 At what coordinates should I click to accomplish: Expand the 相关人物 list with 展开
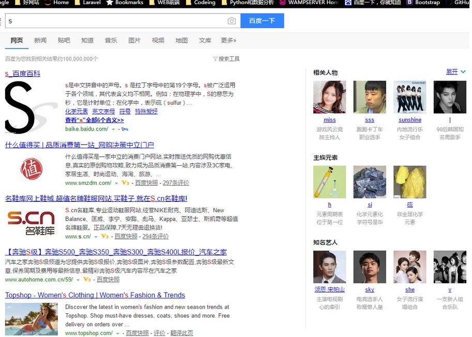pos(456,72)
